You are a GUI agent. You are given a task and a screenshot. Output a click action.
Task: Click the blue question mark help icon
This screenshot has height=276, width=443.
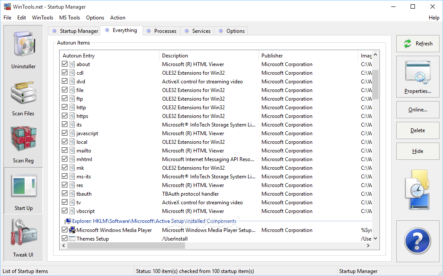point(418,241)
